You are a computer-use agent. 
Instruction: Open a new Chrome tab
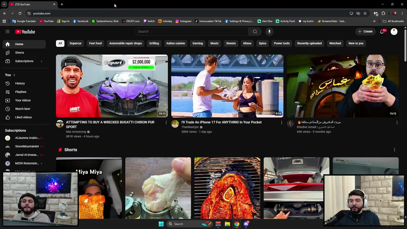[x=62, y=4]
